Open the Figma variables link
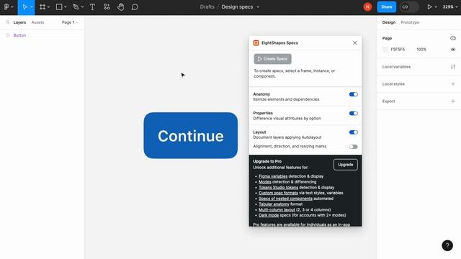This screenshot has width=461, height=259. pyautogui.click(x=273, y=176)
